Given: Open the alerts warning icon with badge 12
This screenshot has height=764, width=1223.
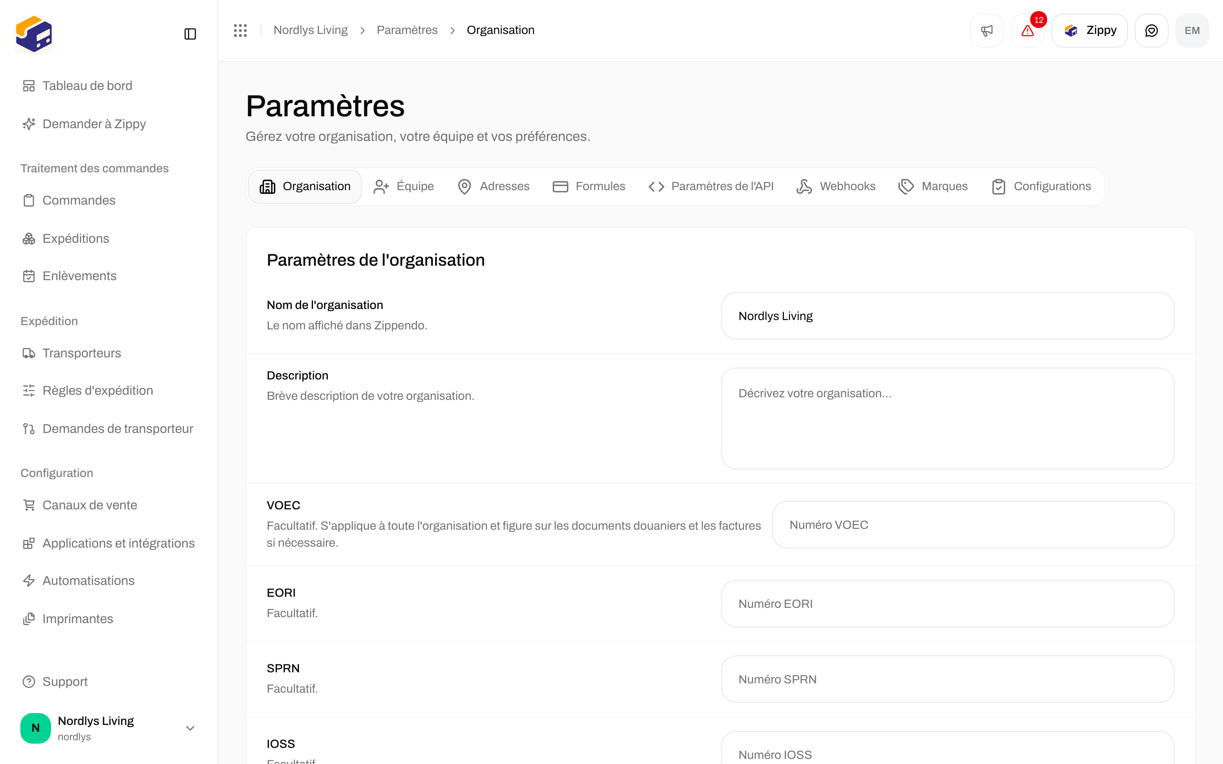Looking at the screenshot, I should 1027,30.
